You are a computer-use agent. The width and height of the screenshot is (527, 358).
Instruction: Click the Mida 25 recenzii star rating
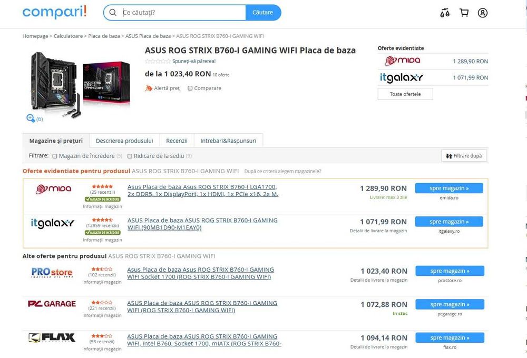(103, 186)
